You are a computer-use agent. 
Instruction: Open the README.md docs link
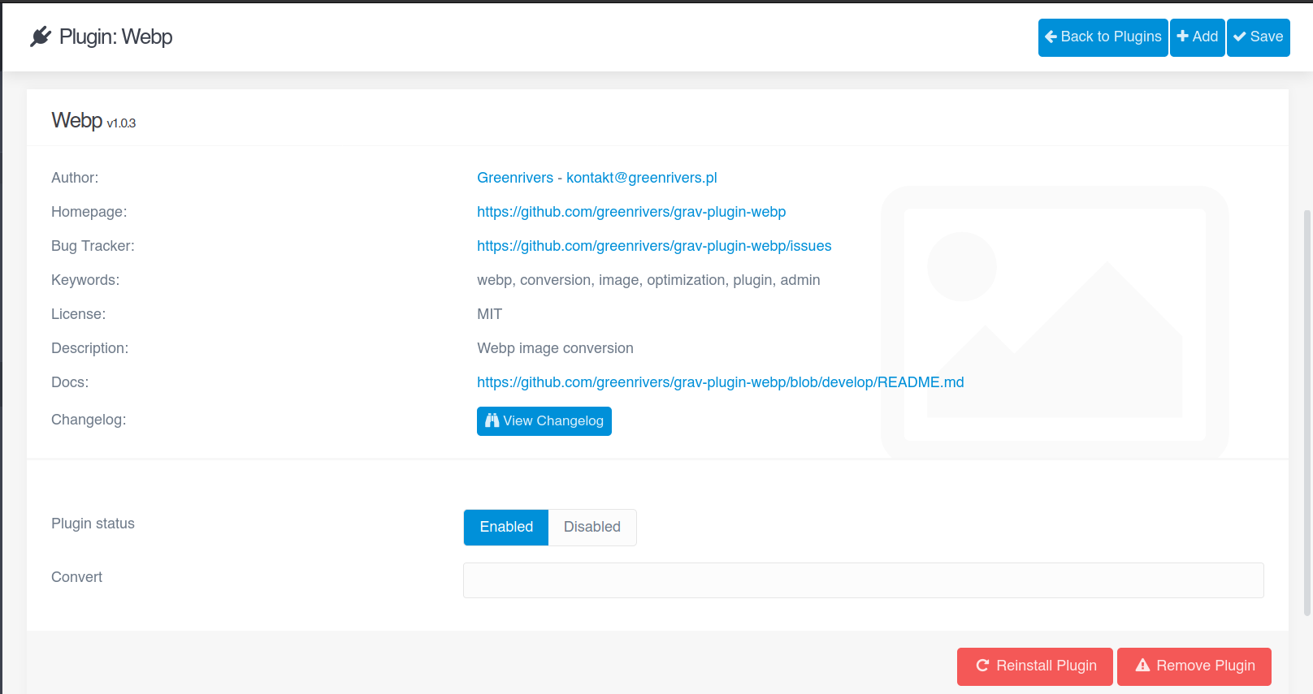pos(720,382)
